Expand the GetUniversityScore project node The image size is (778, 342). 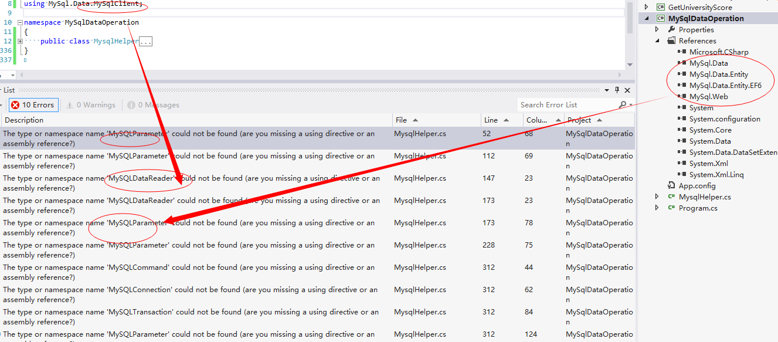click(647, 7)
